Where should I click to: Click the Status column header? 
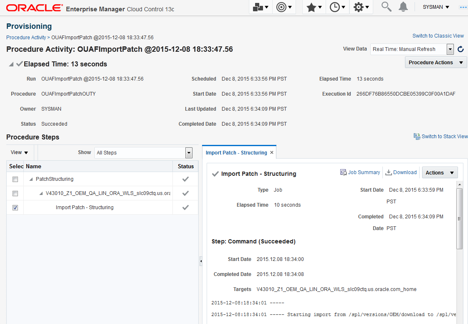click(x=186, y=166)
